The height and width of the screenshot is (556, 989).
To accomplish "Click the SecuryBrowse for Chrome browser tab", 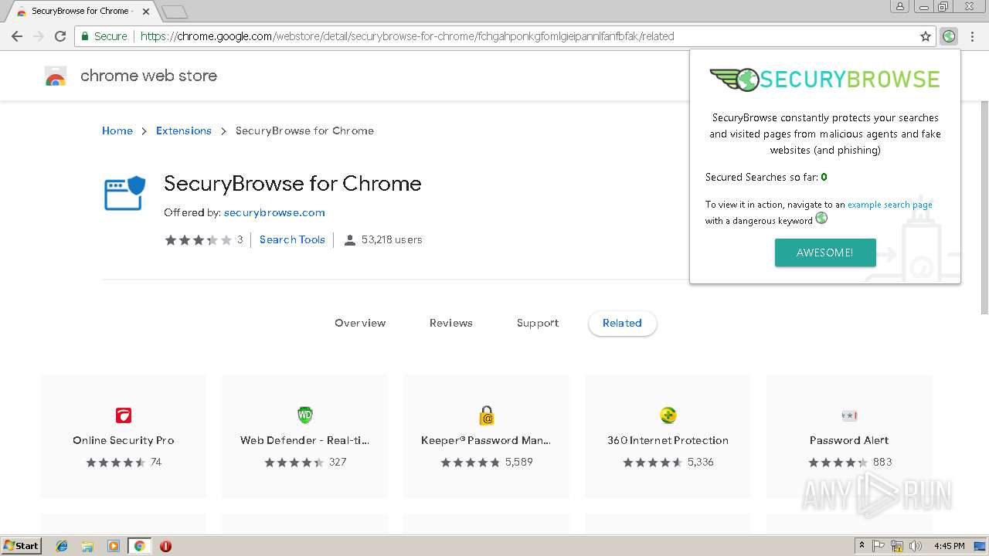I will [x=81, y=11].
